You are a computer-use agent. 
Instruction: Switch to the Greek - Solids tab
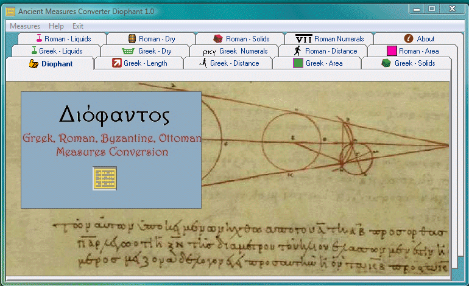[x=406, y=63]
